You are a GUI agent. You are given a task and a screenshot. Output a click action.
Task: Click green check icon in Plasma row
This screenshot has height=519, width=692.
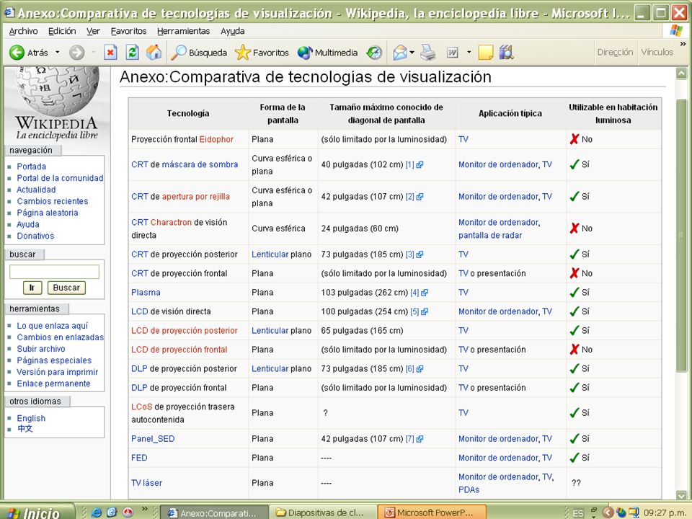(x=575, y=292)
